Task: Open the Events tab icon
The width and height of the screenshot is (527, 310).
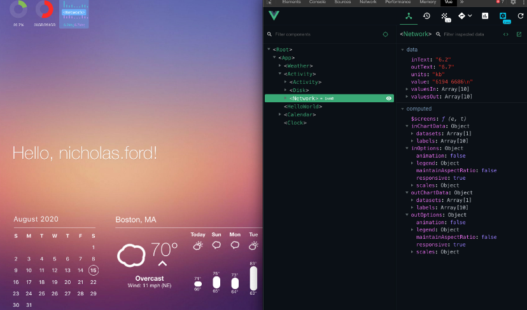Action: [446, 16]
